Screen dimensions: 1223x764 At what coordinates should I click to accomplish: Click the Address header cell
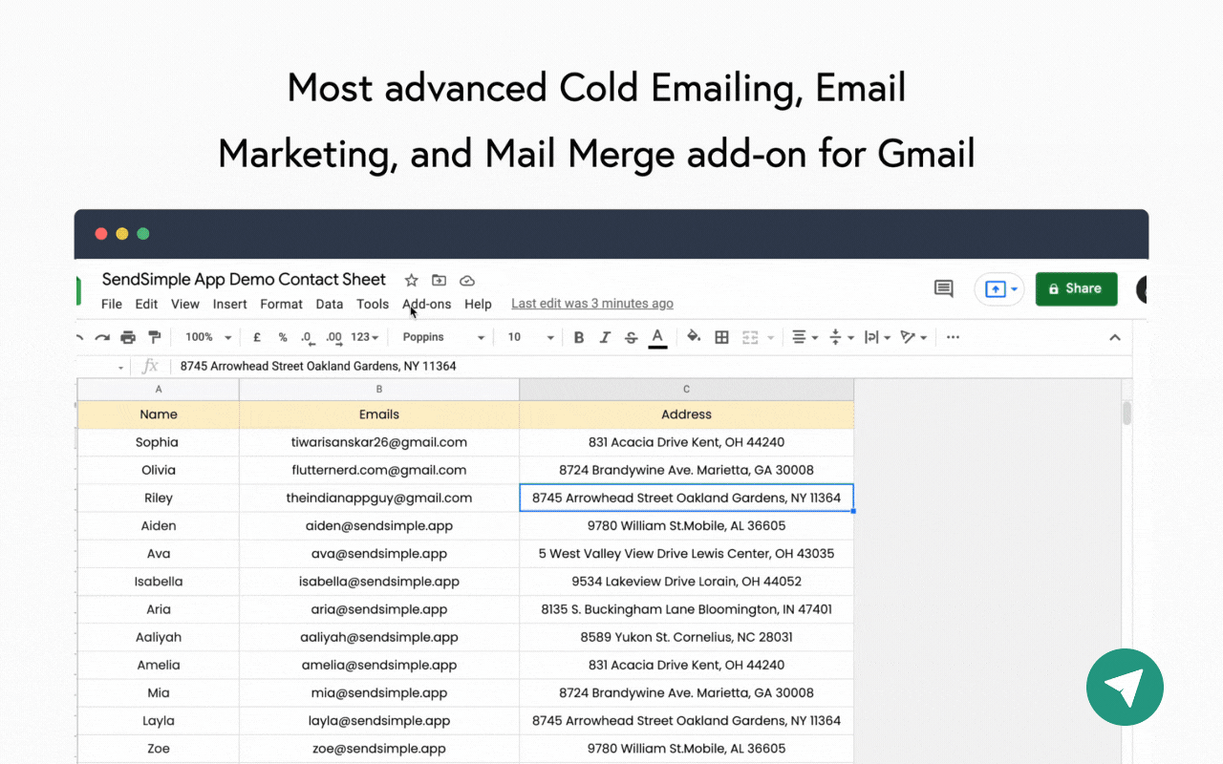coord(686,414)
